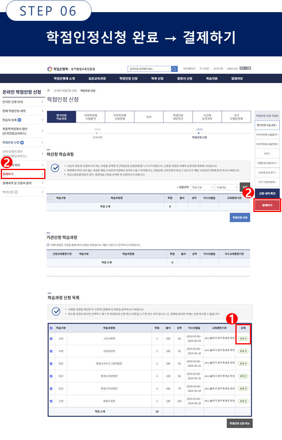Viewport: 282px width, 440px height.
Task: Click the STEP1 유의사항 step marker
Action: 98,133
